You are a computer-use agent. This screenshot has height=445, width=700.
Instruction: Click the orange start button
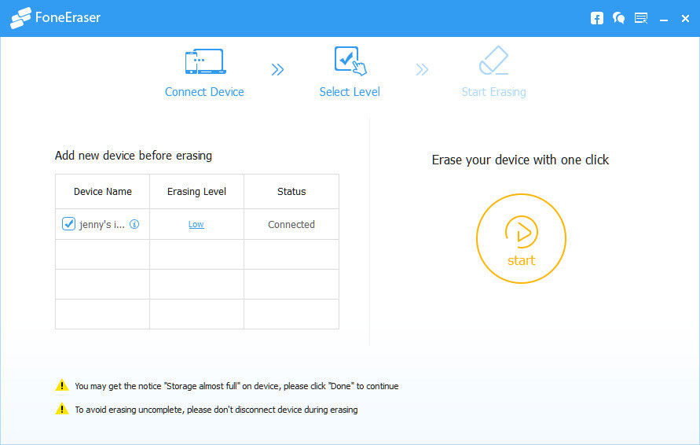[x=521, y=238]
